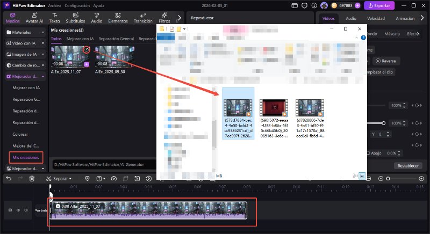Open the layout switcher icon in title bar

pos(295,5)
